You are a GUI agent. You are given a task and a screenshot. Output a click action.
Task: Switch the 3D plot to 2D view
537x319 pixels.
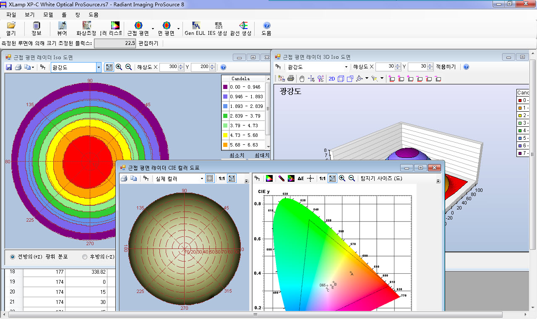(x=332, y=78)
